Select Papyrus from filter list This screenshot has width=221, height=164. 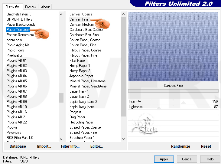[x=75, y=112]
